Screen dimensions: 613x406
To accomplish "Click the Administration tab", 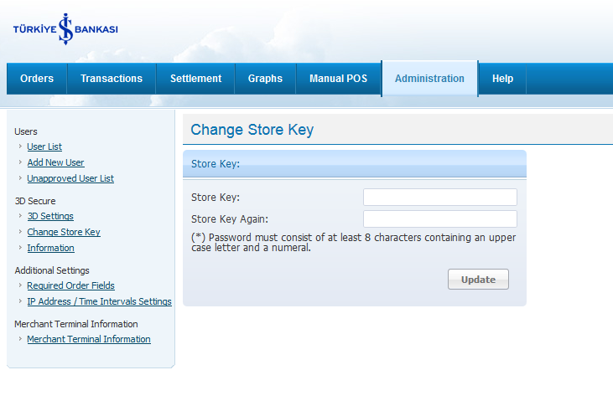I will (x=429, y=79).
